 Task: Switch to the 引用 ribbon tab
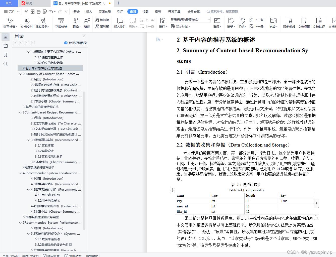[120, 12]
